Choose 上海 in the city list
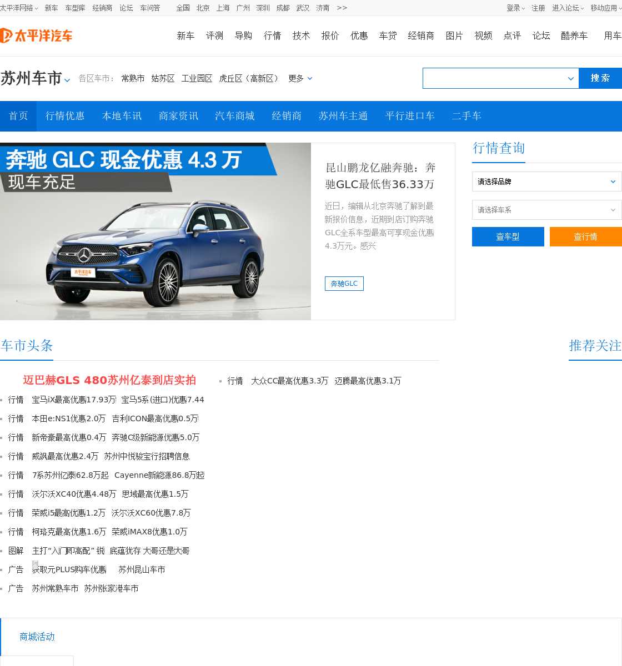622x666 pixels. 223,8
